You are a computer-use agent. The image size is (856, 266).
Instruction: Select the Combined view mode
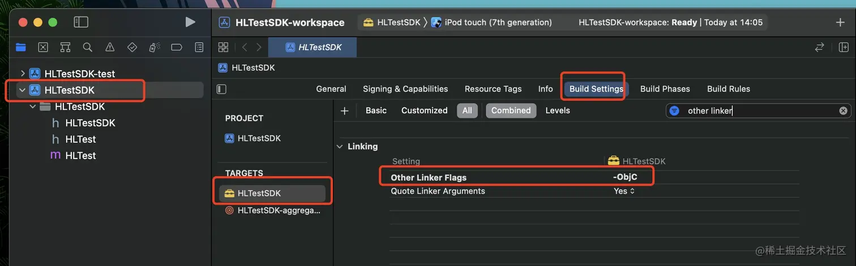pyautogui.click(x=511, y=111)
